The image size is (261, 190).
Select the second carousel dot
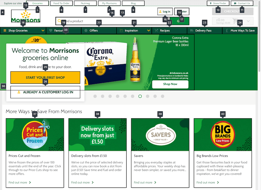pyautogui.click(x=102, y=96)
